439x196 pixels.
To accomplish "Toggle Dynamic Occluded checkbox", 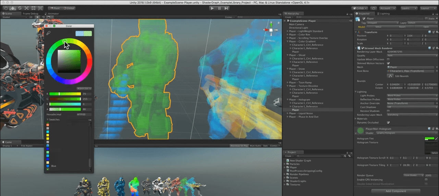I will click(388, 122).
